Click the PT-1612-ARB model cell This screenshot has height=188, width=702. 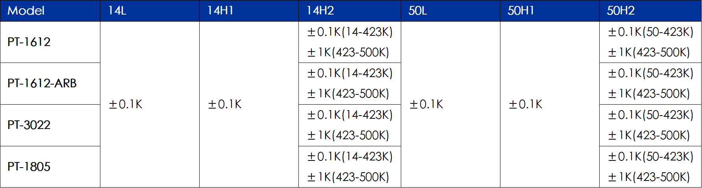tap(42, 83)
